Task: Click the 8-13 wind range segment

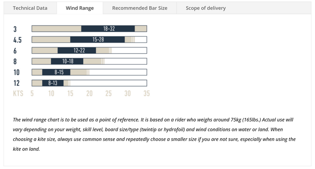Action: pyautogui.click(x=53, y=83)
